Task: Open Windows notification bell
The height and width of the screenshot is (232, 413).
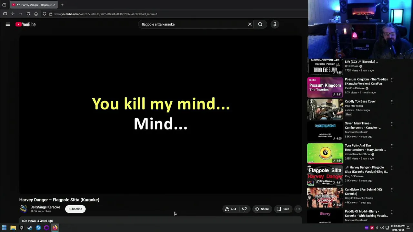Action: [408, 228]
